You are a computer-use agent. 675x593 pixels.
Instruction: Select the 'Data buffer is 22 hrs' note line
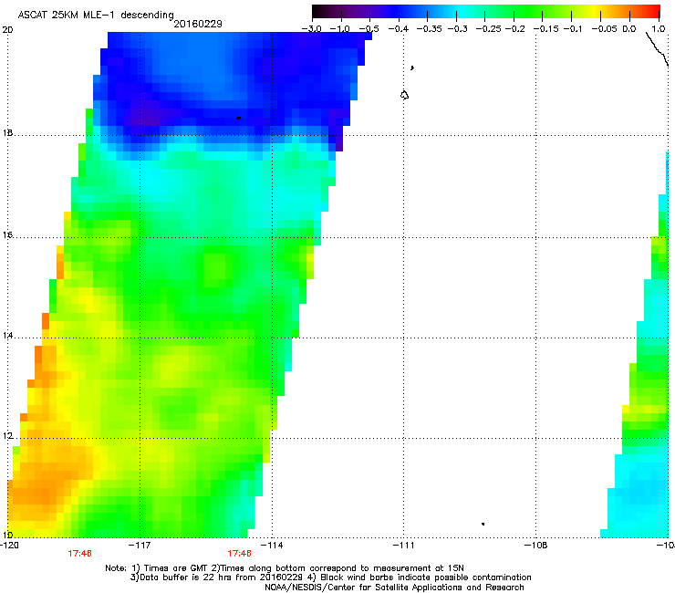[330, 577]
